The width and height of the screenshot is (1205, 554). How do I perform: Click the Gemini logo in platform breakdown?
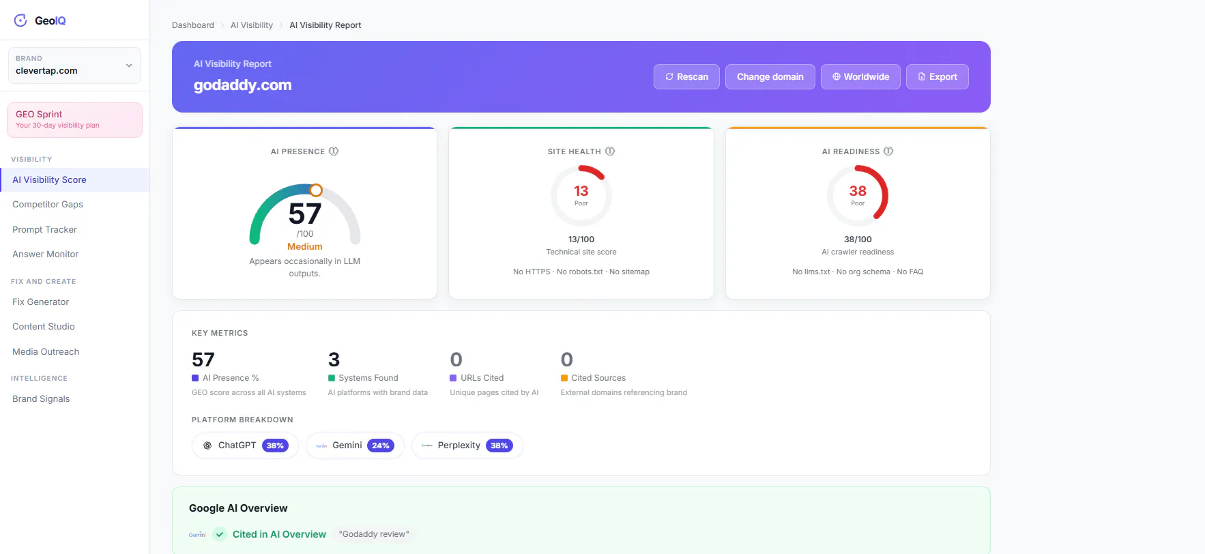(321, 446)
